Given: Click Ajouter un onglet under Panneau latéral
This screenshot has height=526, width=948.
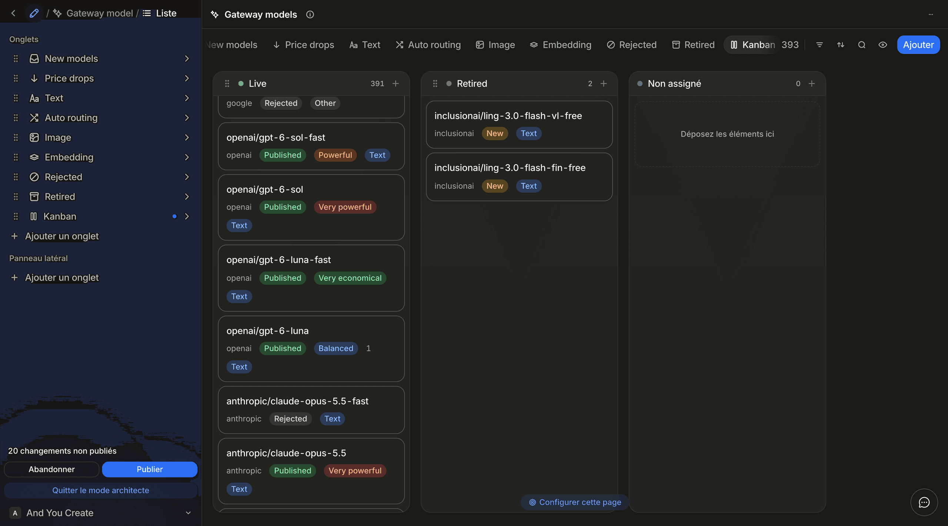Looking at the screenshot, I should [55, 277].
